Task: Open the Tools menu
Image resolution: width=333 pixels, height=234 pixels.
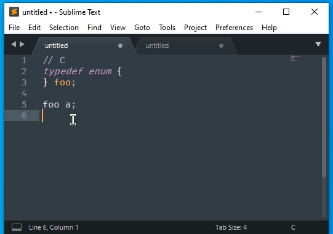Action: [167, 28]
